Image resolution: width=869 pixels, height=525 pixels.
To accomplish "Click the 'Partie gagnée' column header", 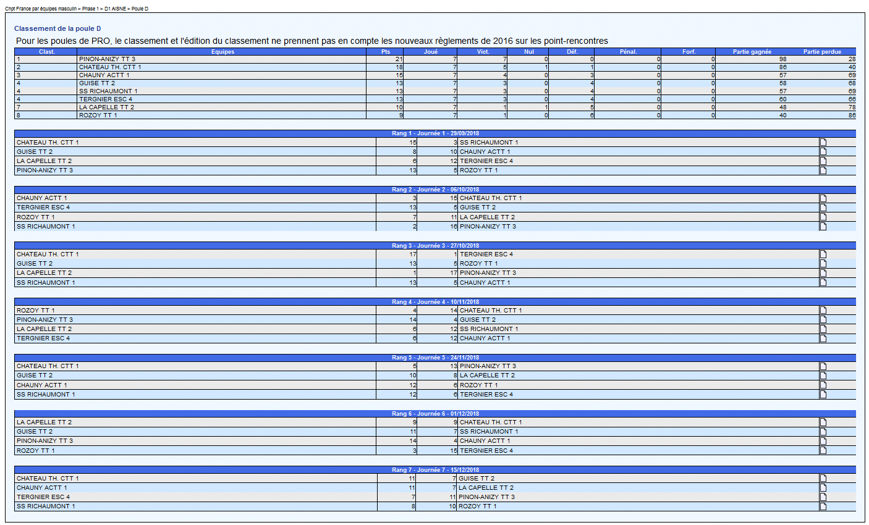I will click(x=752, y=52).
